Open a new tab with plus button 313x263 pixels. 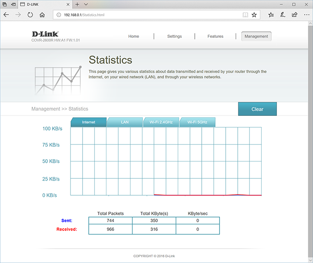point(77,4)
